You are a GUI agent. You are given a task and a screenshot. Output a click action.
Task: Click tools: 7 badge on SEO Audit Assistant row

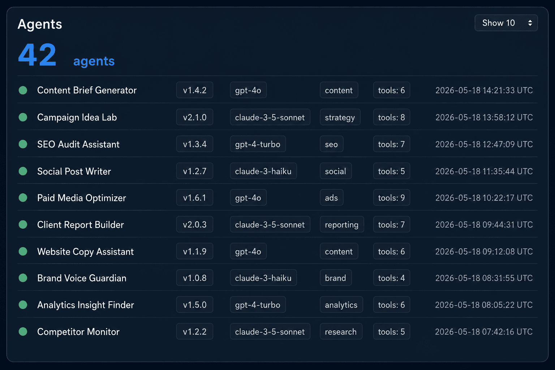tap(392, 144)
